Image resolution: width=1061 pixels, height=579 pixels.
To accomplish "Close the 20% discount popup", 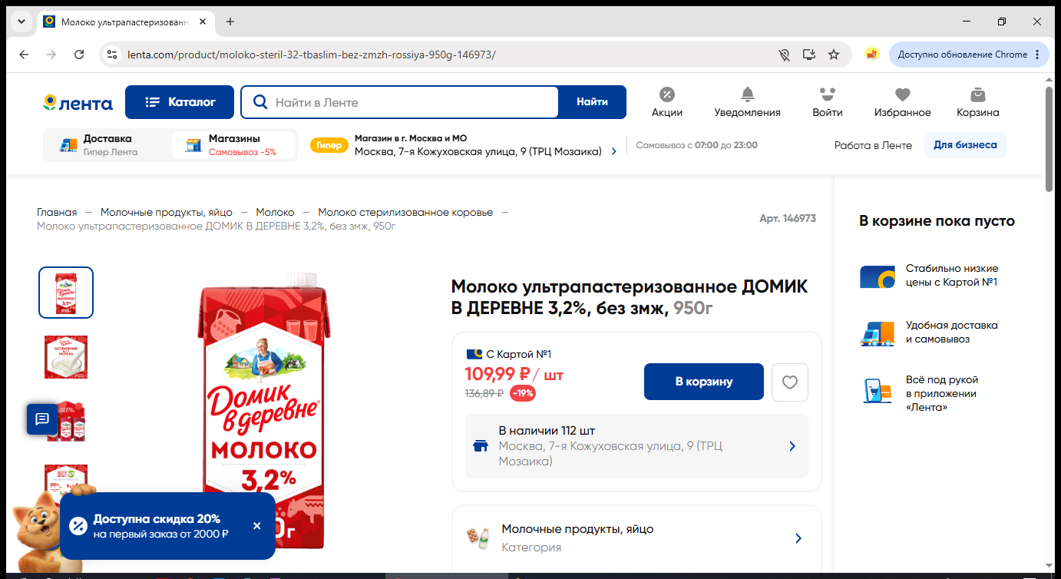I will click(257, 526).
